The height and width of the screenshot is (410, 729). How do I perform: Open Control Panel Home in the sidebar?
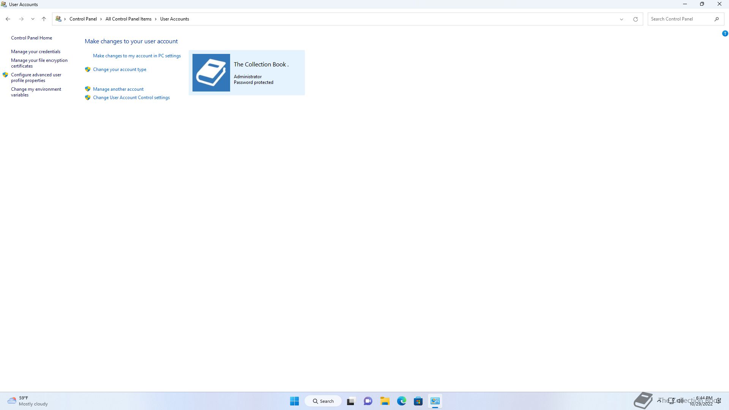(x=32, y=38)
